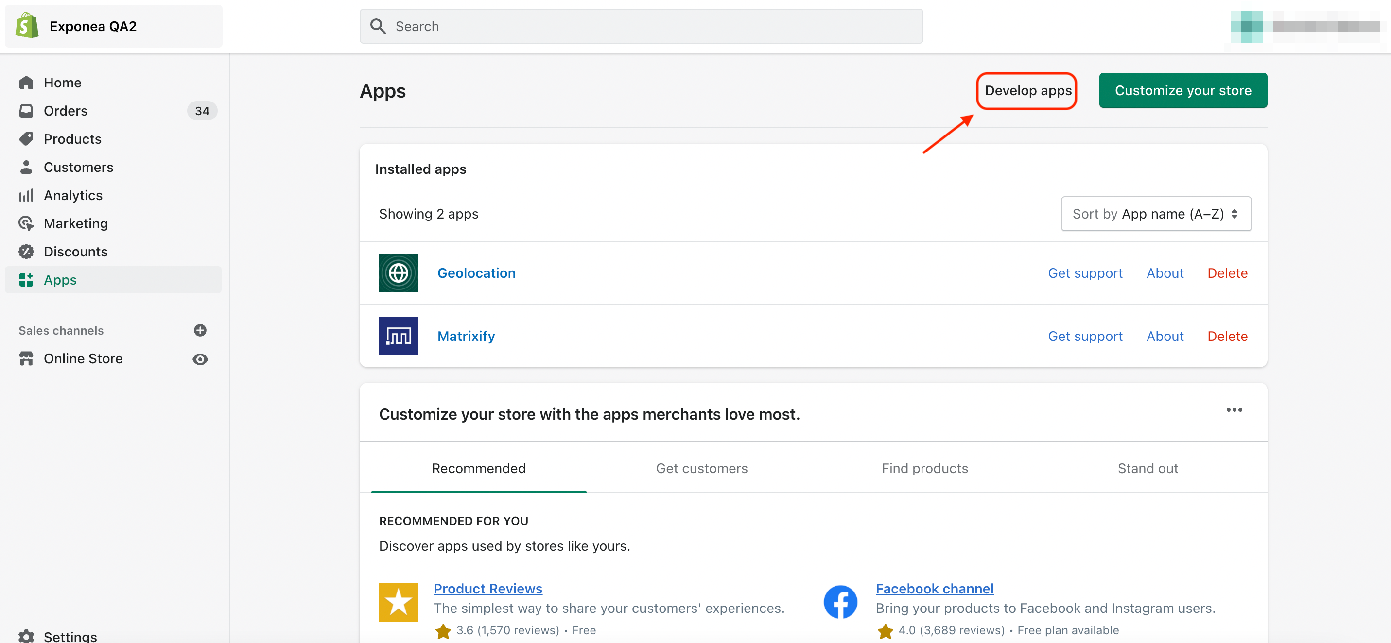Add a sales channel with plus icon
This screenshot has width=1391, height=643.
tap(200, 330)
